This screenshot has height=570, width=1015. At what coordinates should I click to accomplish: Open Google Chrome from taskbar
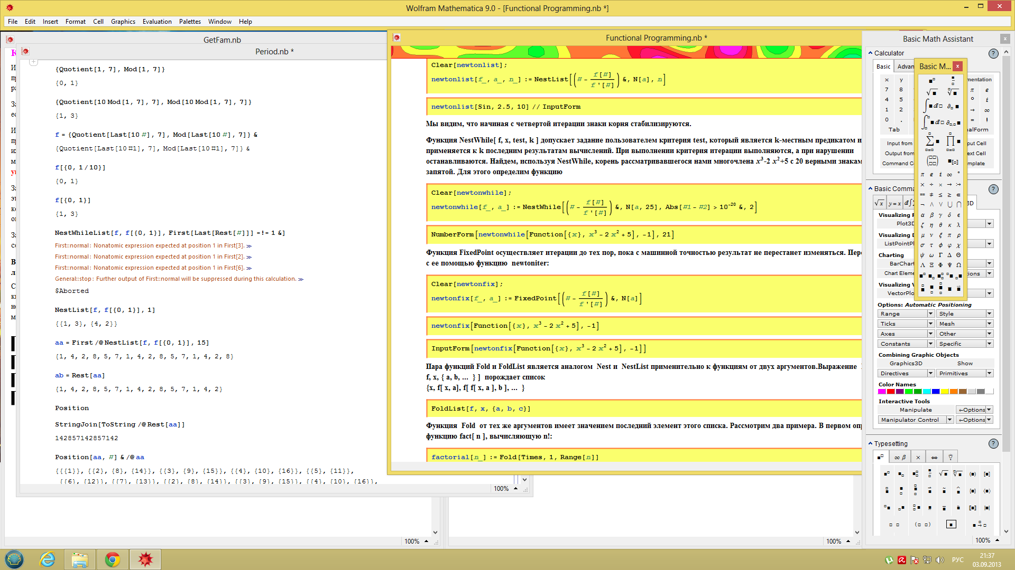click(x=112, y=559)
